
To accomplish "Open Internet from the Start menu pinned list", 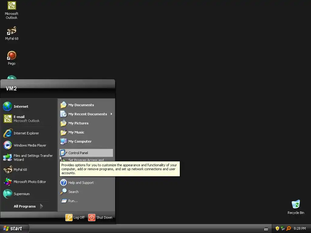I will [x=29, y=106].
